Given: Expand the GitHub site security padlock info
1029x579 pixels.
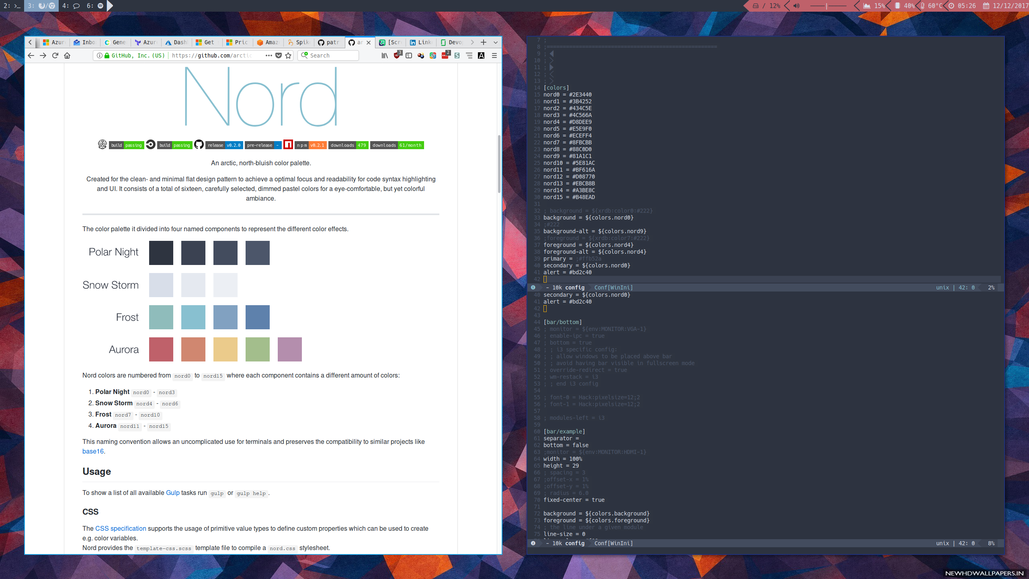Looking at the screenshot, I should 107,55.
